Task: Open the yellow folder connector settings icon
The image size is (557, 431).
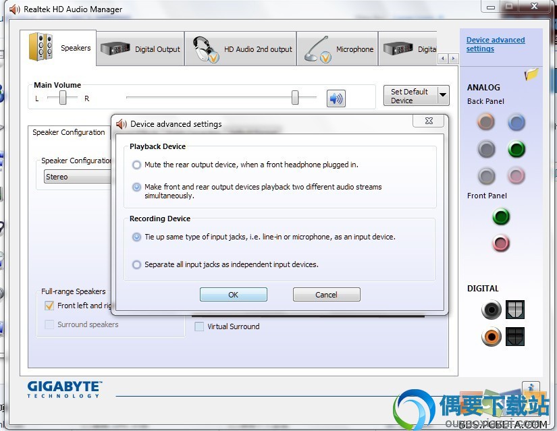Action: [531, 74]
